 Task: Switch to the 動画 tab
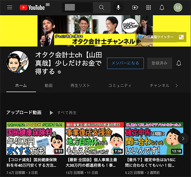click(49, 85)
